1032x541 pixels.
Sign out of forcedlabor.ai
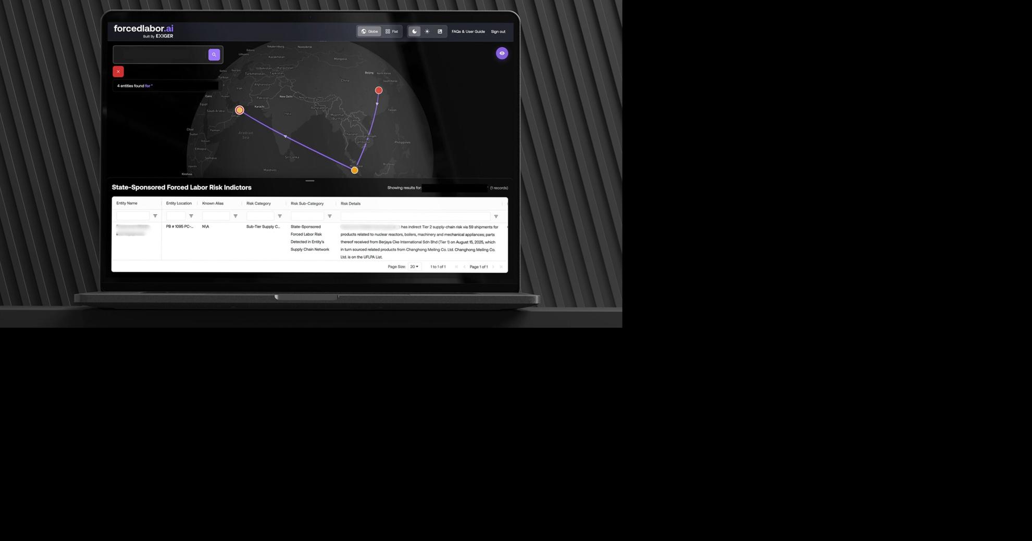pyautogui.click(x=498, y=31)
